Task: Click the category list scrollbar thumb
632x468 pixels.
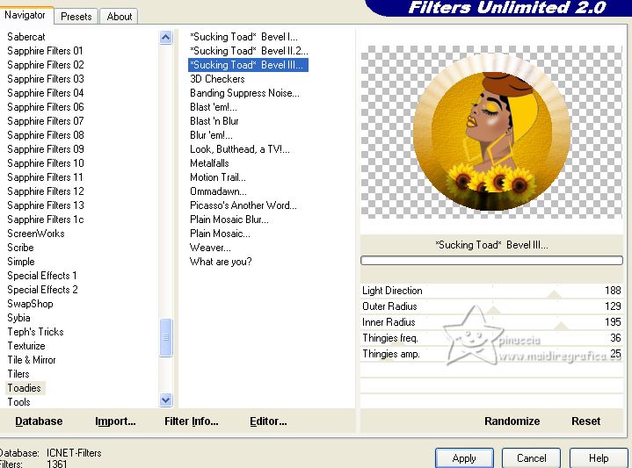Action: click(x=165, y=337)
